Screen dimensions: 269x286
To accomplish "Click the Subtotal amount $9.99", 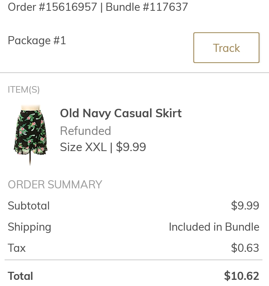I will point(245,206).
